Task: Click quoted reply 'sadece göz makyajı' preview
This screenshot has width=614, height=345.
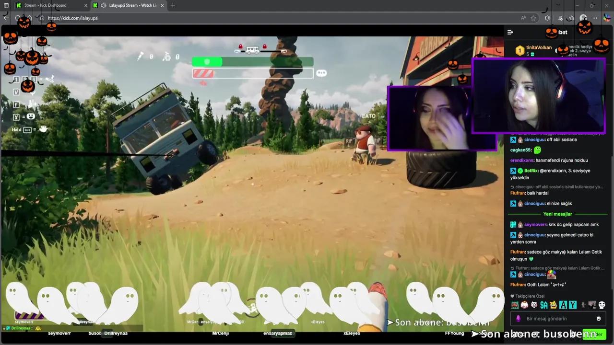Action: 556,268
